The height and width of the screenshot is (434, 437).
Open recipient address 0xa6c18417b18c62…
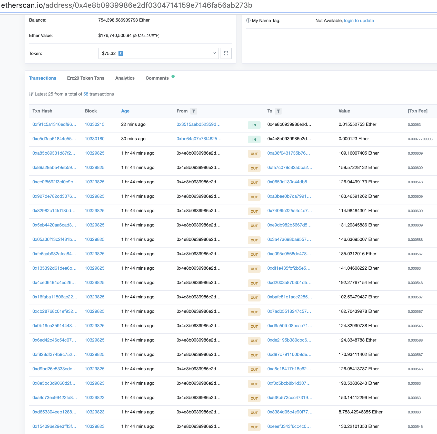coord(289,369)
